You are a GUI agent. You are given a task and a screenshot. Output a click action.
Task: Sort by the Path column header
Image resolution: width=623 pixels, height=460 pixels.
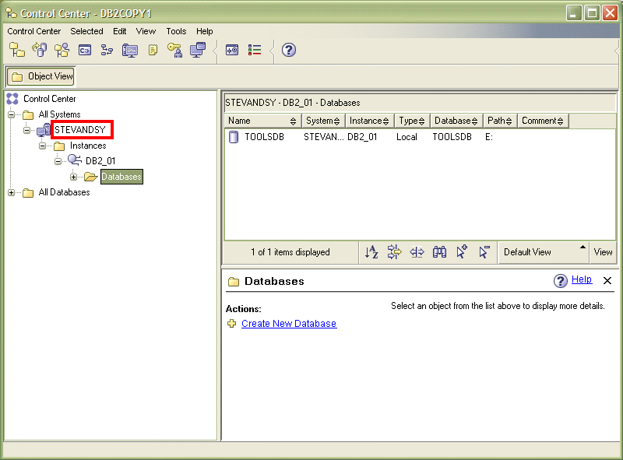500,121
